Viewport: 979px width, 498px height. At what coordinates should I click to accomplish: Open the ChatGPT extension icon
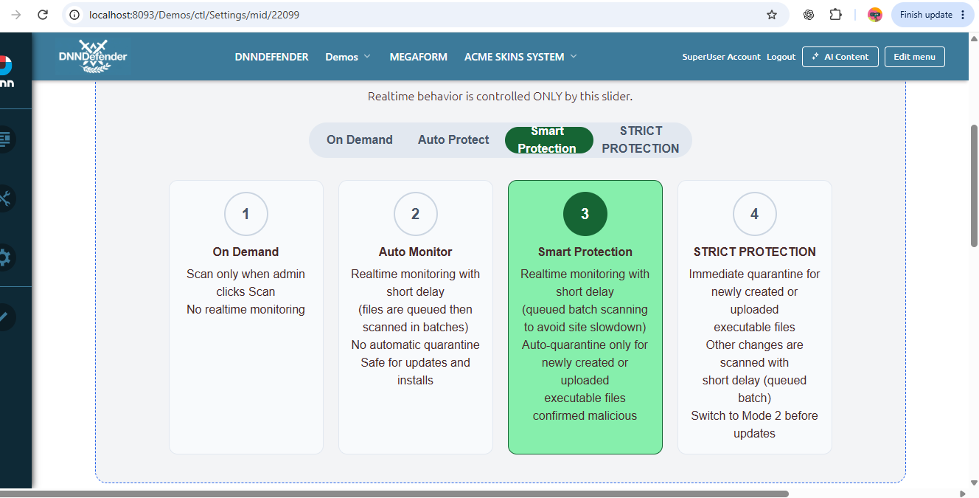pyautogui.click(x=809, y=15)
